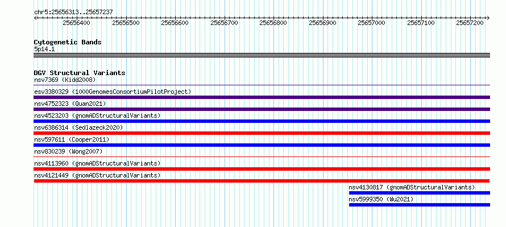Select the nsv4752323 (Quan2021) label
The height and width of the screenshot is (227, 506).
[70, 104]
